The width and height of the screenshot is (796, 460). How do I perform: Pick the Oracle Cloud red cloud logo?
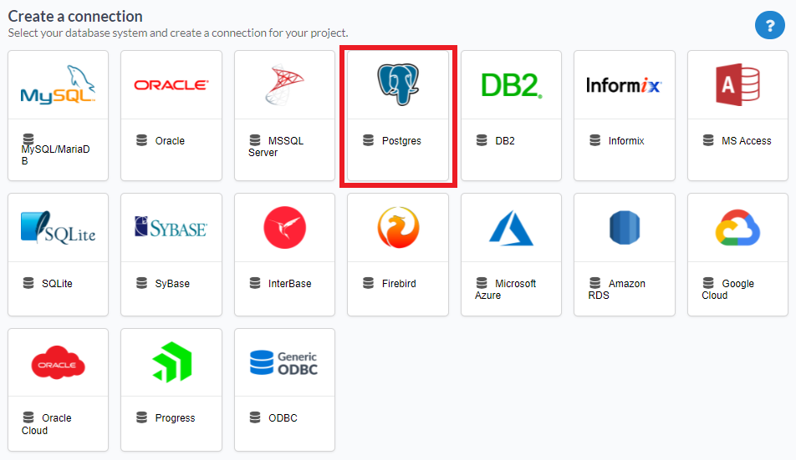click(58, 362)
